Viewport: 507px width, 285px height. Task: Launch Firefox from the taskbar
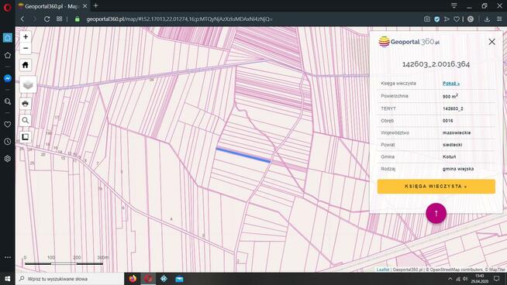point(133,279)
